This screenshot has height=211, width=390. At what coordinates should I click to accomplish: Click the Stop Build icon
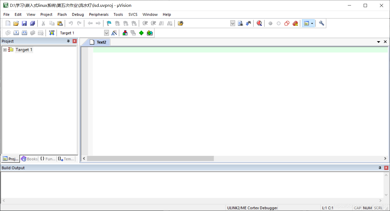[41, 33]
